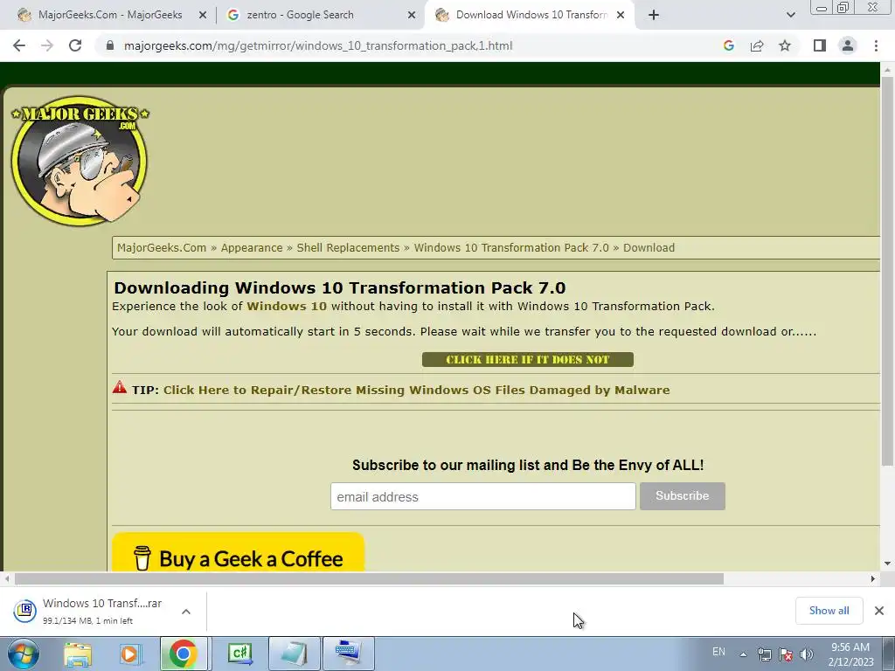
Task: Click the Download breadcrumb item
Action: click(649, 247)
